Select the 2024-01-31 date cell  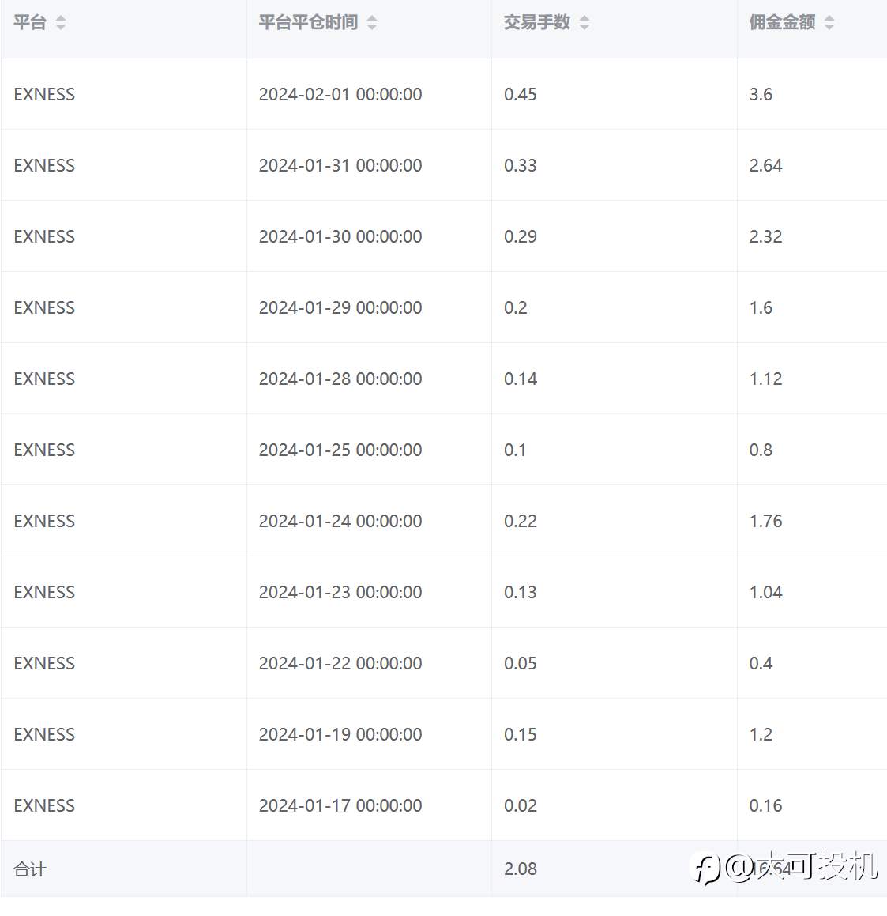(340, 165)
